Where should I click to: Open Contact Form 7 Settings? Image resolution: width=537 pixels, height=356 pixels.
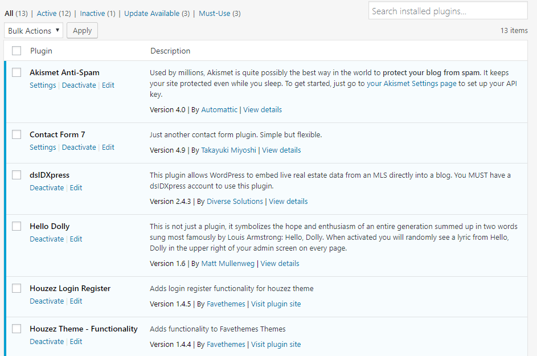pyautogui.click(x=43, y=147)
